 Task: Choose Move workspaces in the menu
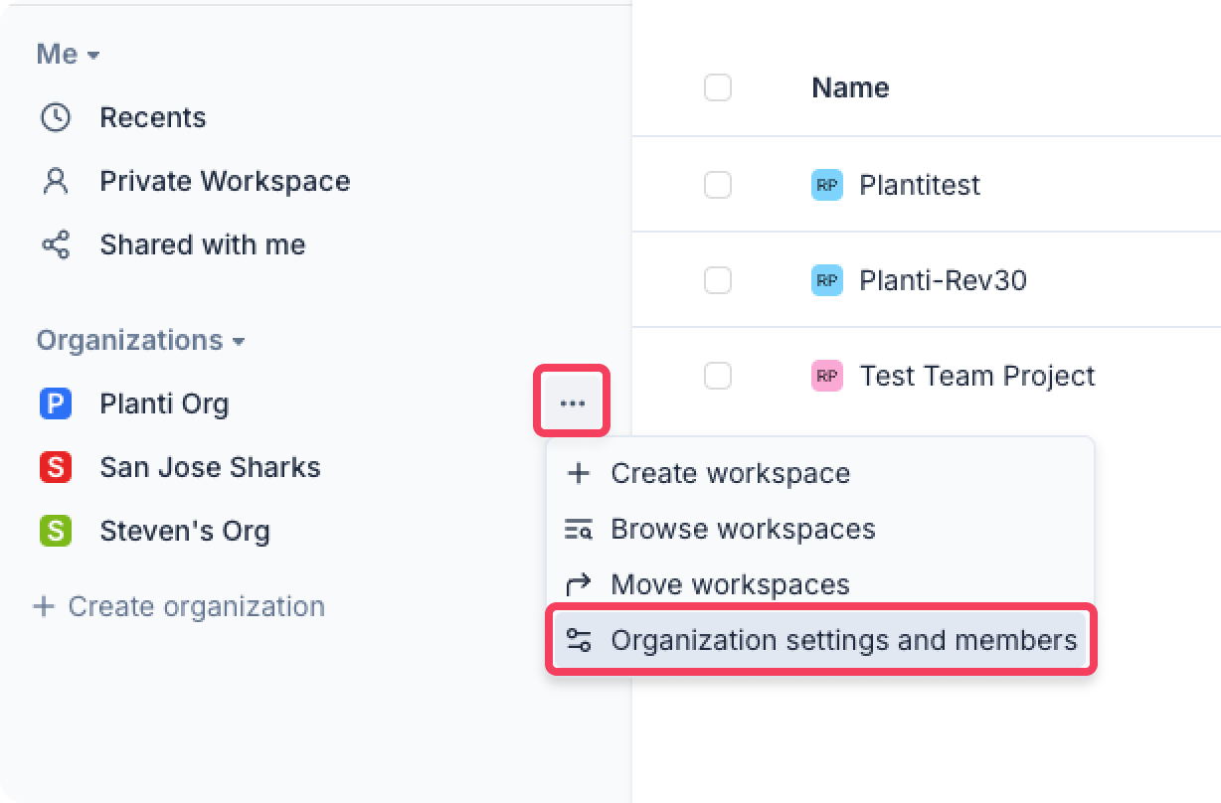pyautogui.click(x=730, y=584)
